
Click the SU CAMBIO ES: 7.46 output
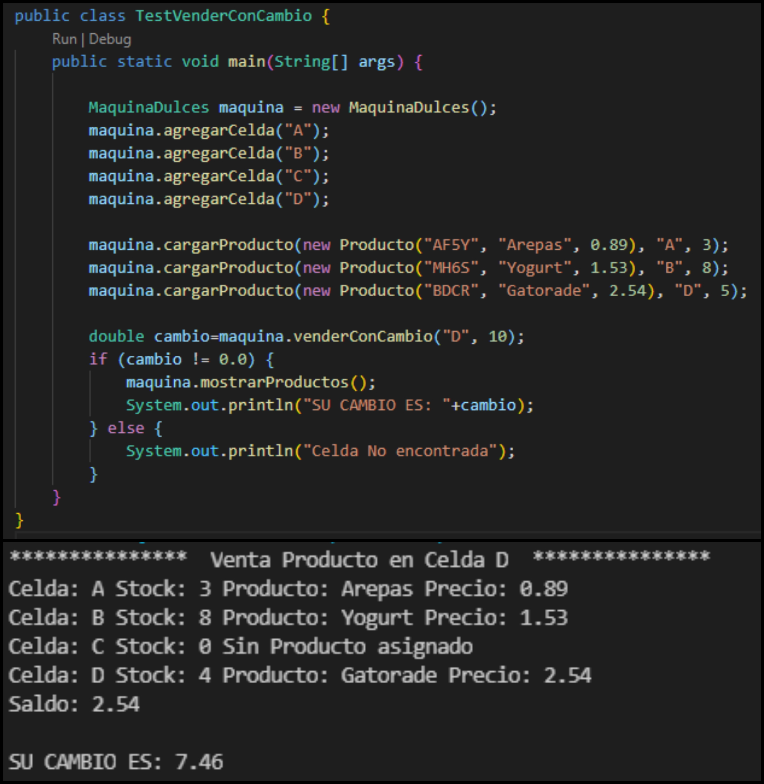pyautogui.click(x=116, y=762)
